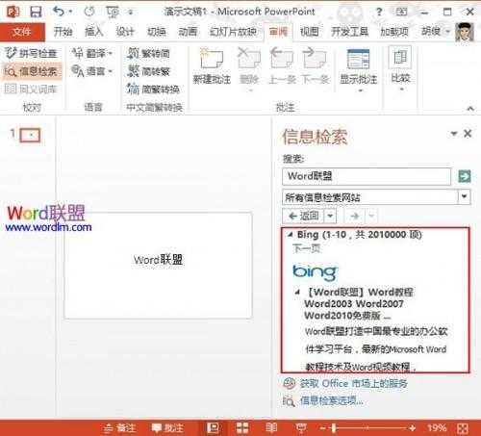Click the search field containing Word联盟

[367, 176]
